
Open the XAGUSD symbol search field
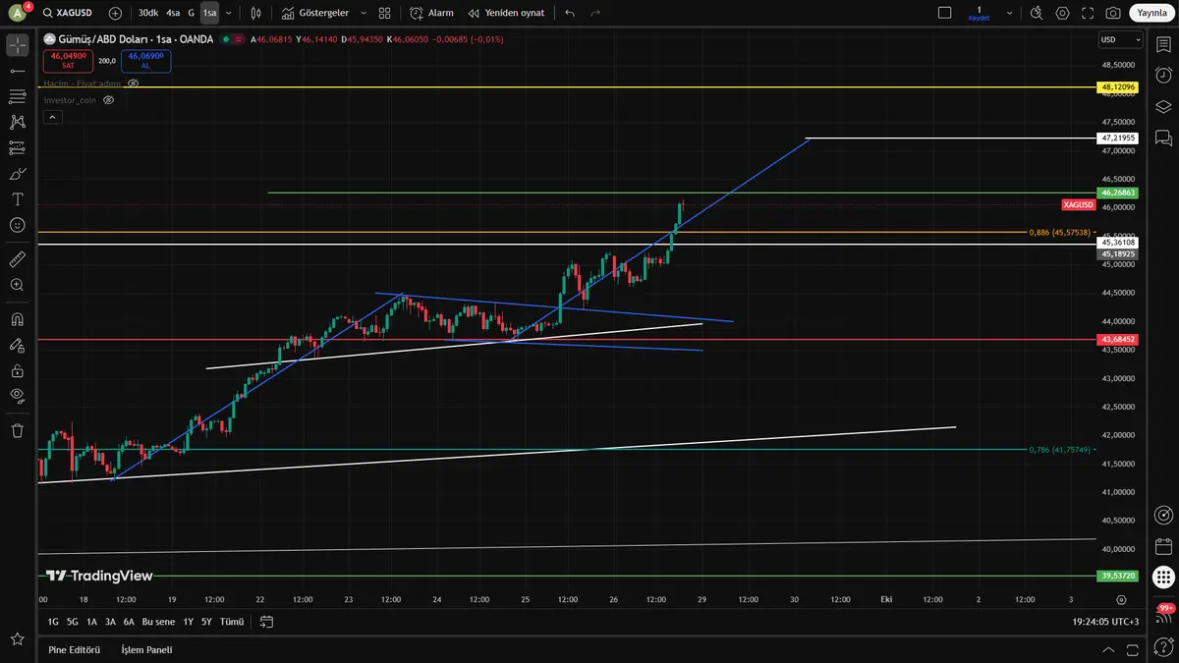pyautogui.click(x=69, y=13)
